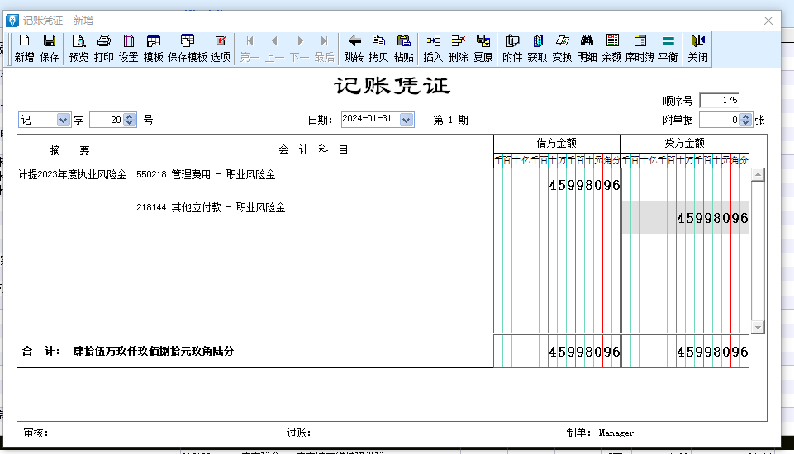Click the 新增 (New) voucher icon

pyautogui.click(x=24, y=48)
